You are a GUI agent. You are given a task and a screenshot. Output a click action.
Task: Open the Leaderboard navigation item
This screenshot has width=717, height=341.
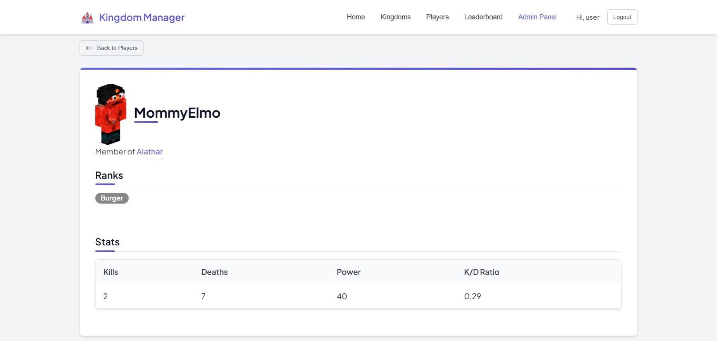[x=483, y=17]
